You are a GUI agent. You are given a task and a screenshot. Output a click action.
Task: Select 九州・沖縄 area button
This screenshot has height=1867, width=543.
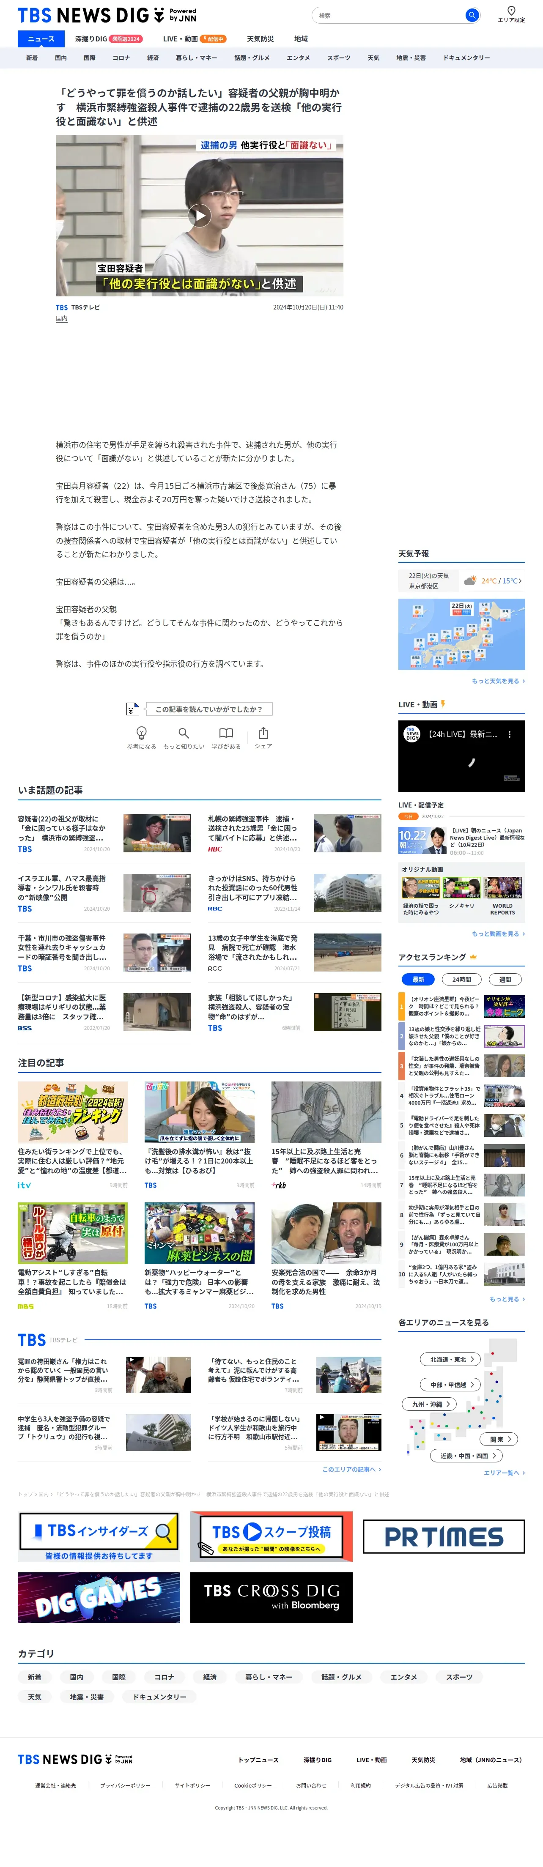pos(428,1404)
